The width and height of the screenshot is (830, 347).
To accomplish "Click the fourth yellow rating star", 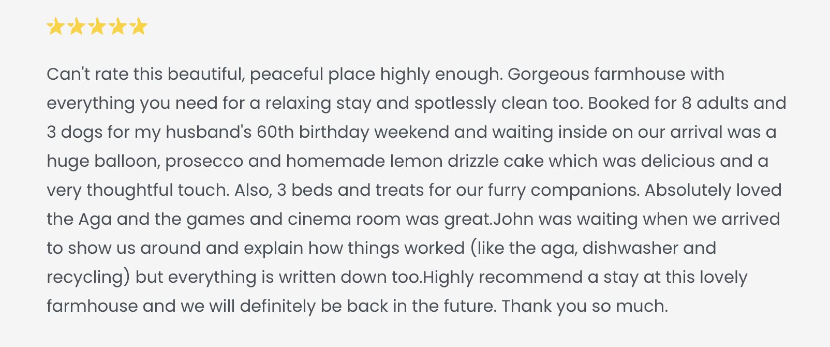I will [118, 26].
